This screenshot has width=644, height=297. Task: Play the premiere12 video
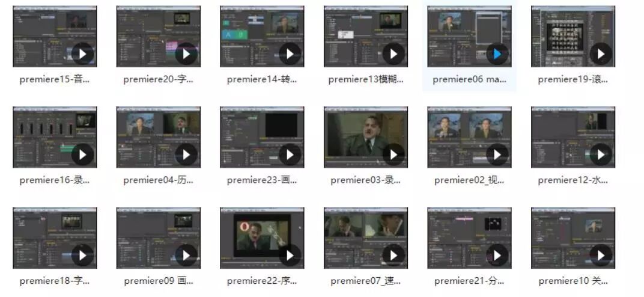pyautogui.click(x=601, y=155)
